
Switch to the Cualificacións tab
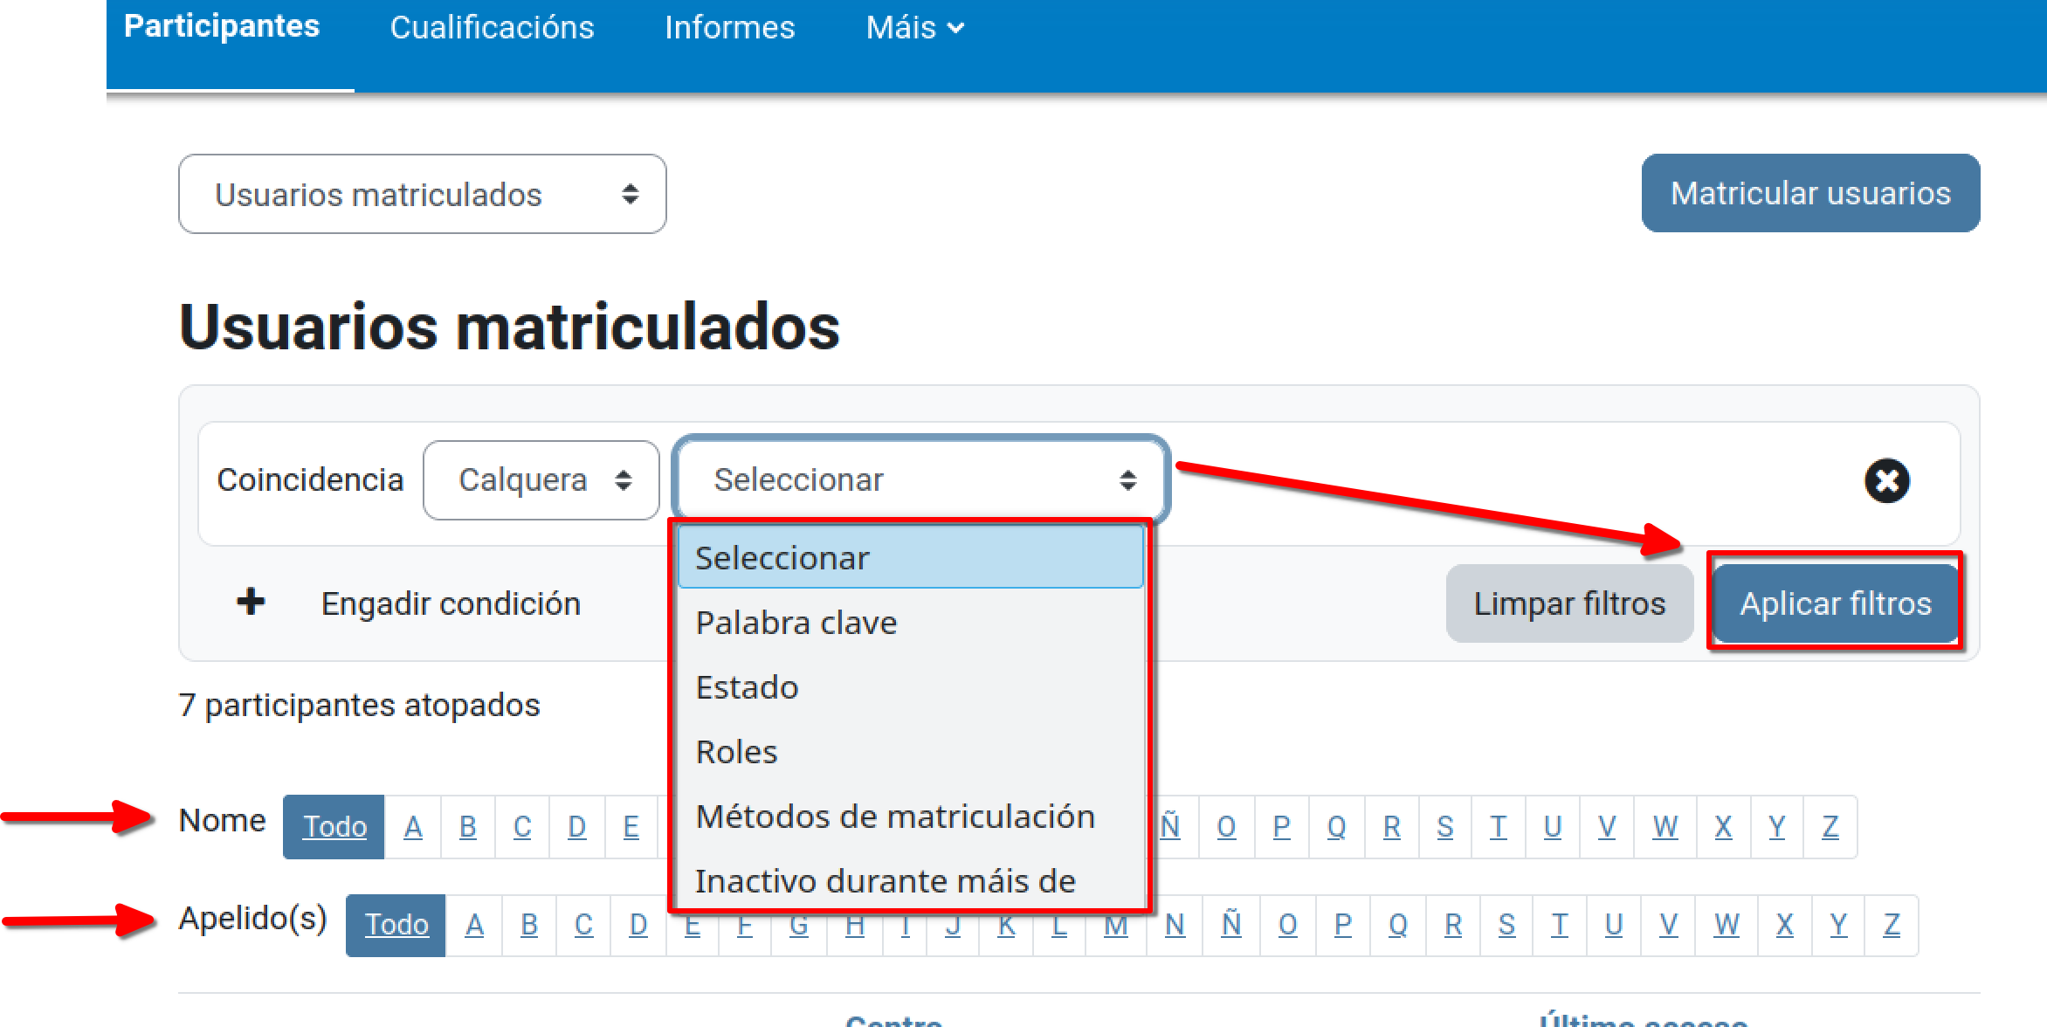pyautogui.click(x=493, y=27)
